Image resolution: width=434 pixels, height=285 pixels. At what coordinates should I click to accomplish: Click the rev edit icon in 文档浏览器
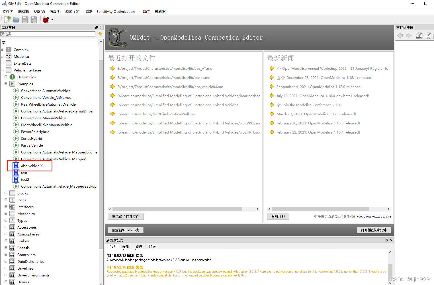coord(428,35)
